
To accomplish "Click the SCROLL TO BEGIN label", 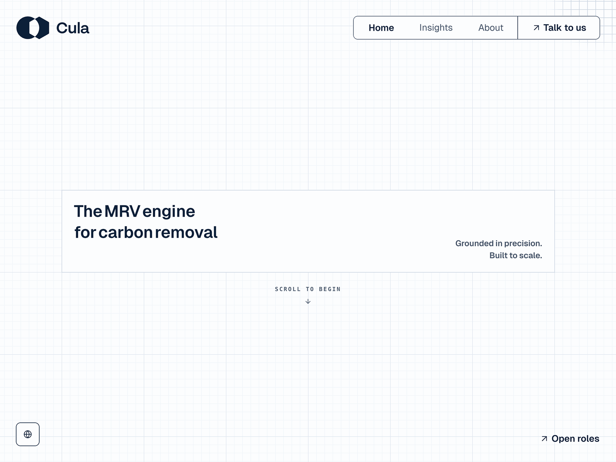I will (x=308, y=289).
